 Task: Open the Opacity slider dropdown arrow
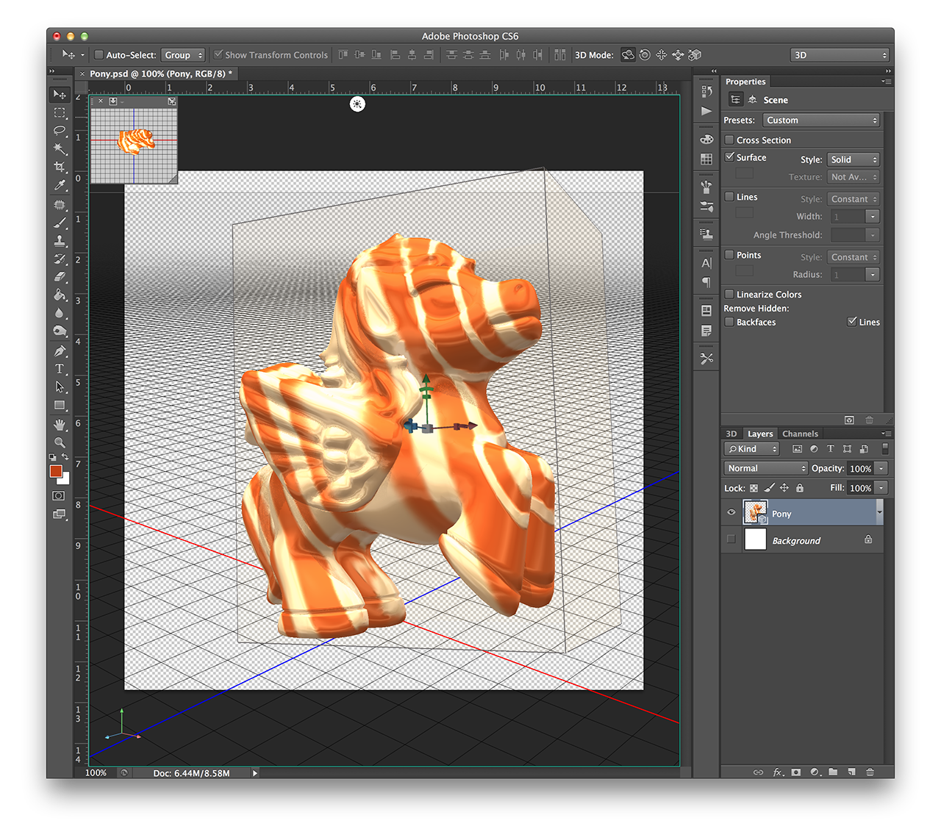881,468
